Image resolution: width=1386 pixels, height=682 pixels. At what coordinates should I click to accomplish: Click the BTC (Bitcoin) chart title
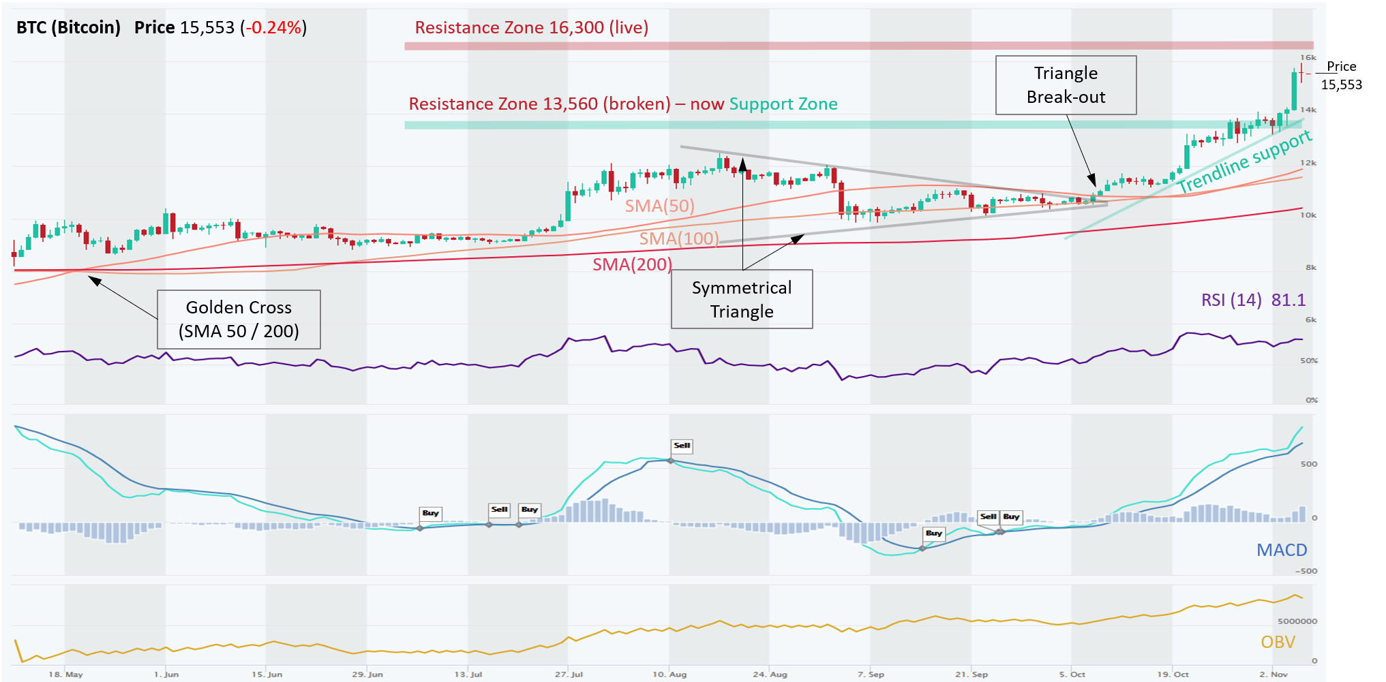click(x=68, y=27)
